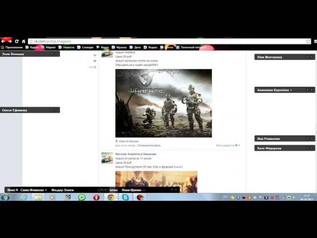Open the browser home page icon
This screenshot has height=238, width=317.
pyautogui.click(x=23, y=42)
